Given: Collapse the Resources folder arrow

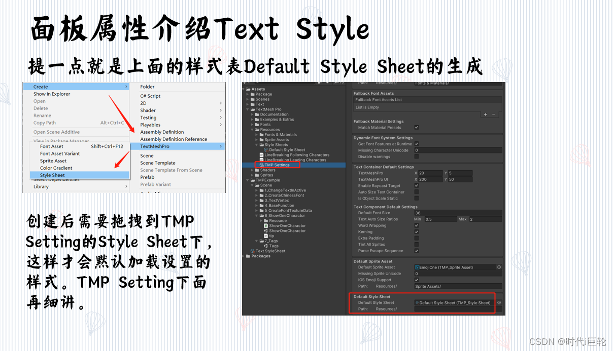Looking at the screenshot, I should pyautogui.click(x=252, y=130).
